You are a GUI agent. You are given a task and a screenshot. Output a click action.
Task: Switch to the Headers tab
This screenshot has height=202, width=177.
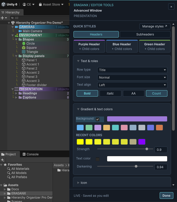point(96,34)
